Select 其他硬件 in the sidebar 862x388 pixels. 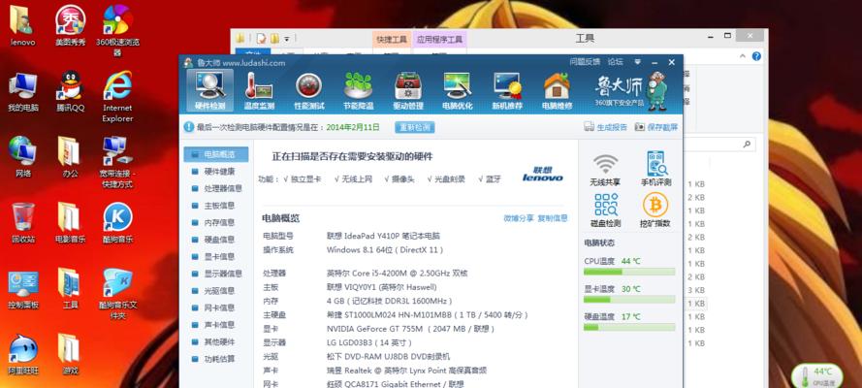click(x=215, y=341)
